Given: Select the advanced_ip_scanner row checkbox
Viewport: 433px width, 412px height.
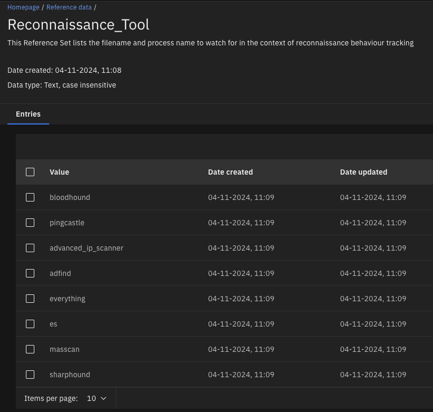Looking at the screenshot, I should [30, 247].
